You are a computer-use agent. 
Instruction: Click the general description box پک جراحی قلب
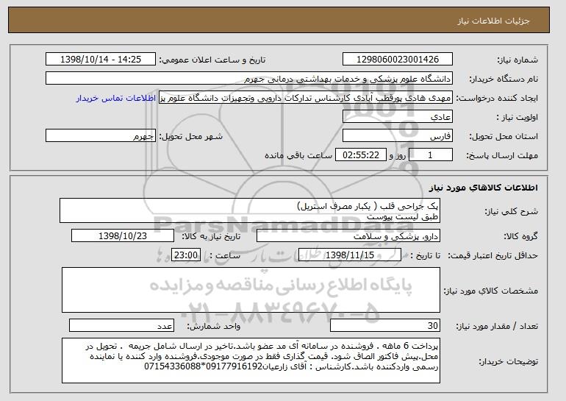pos(250,210)
